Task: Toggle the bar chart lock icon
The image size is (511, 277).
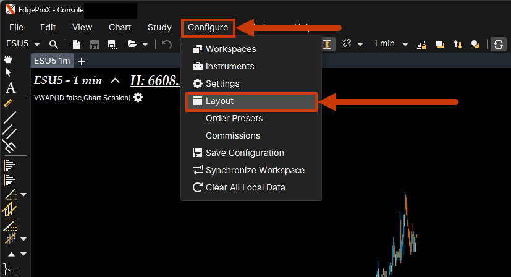Action: tap(423, 44)
